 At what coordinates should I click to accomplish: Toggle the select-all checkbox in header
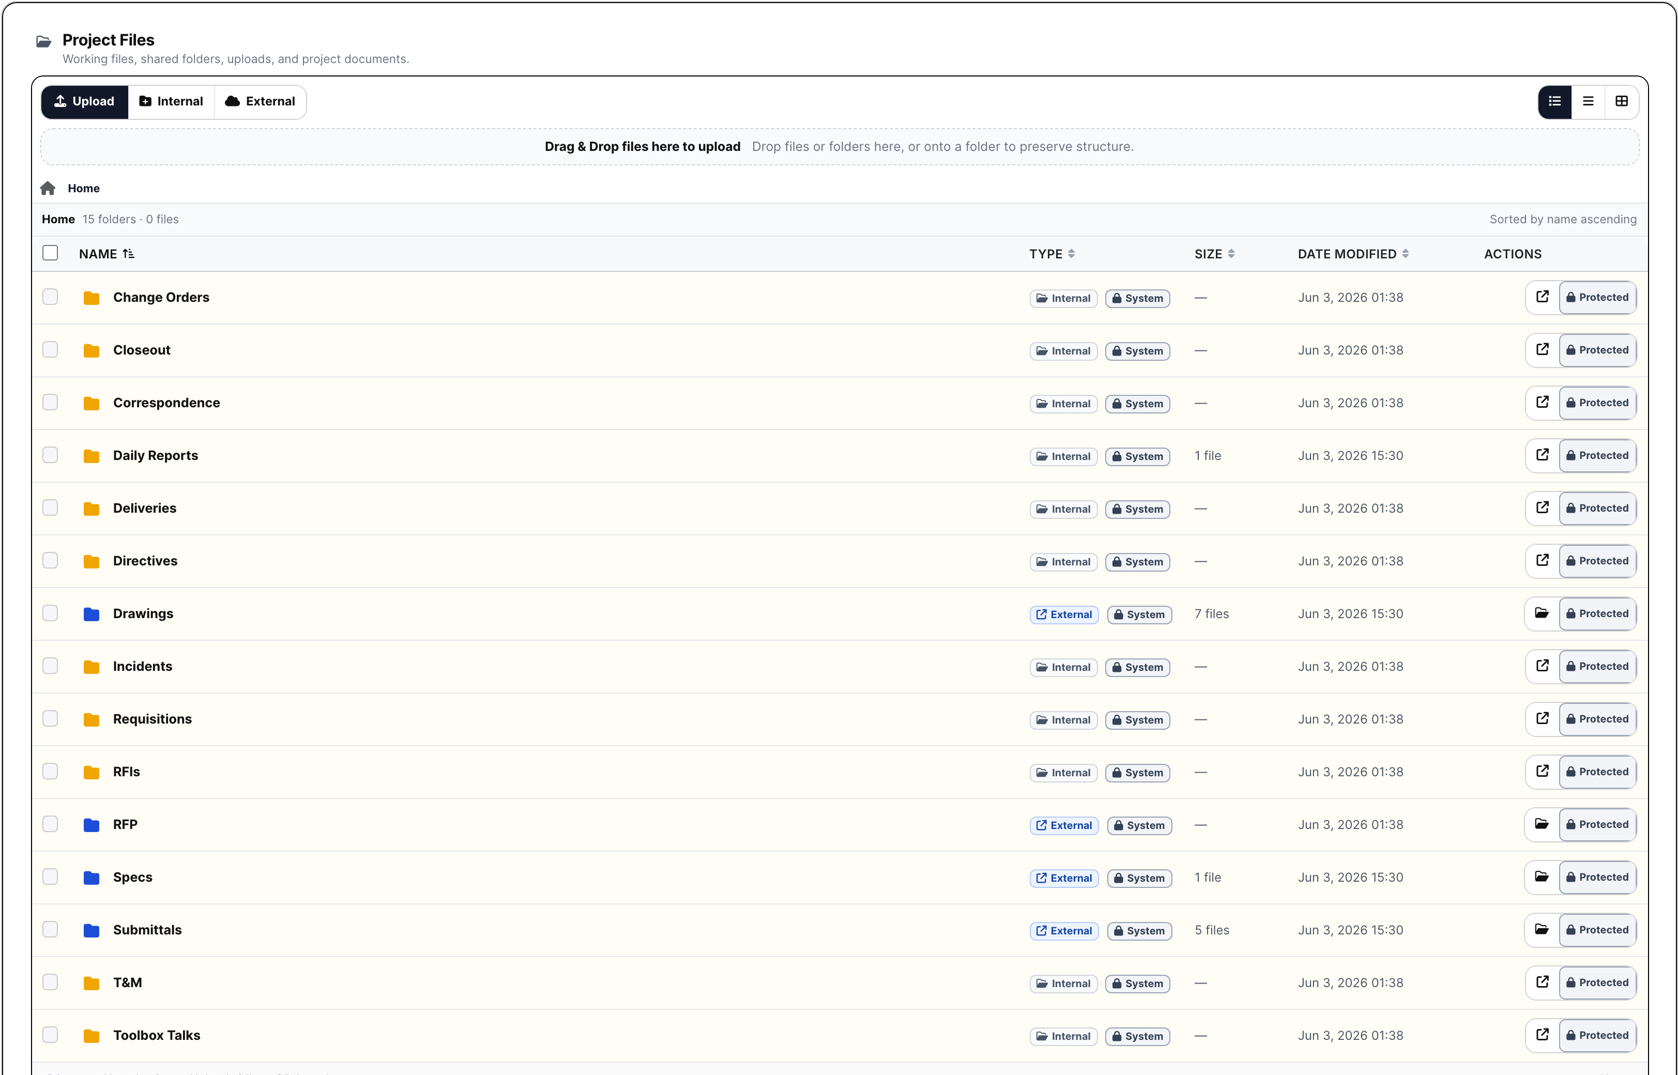tap(50, 253)
